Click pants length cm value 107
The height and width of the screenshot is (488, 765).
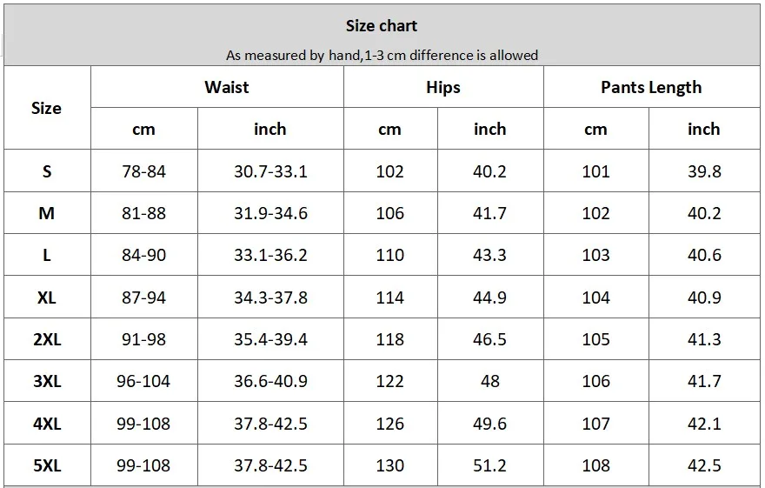(595, 424)
